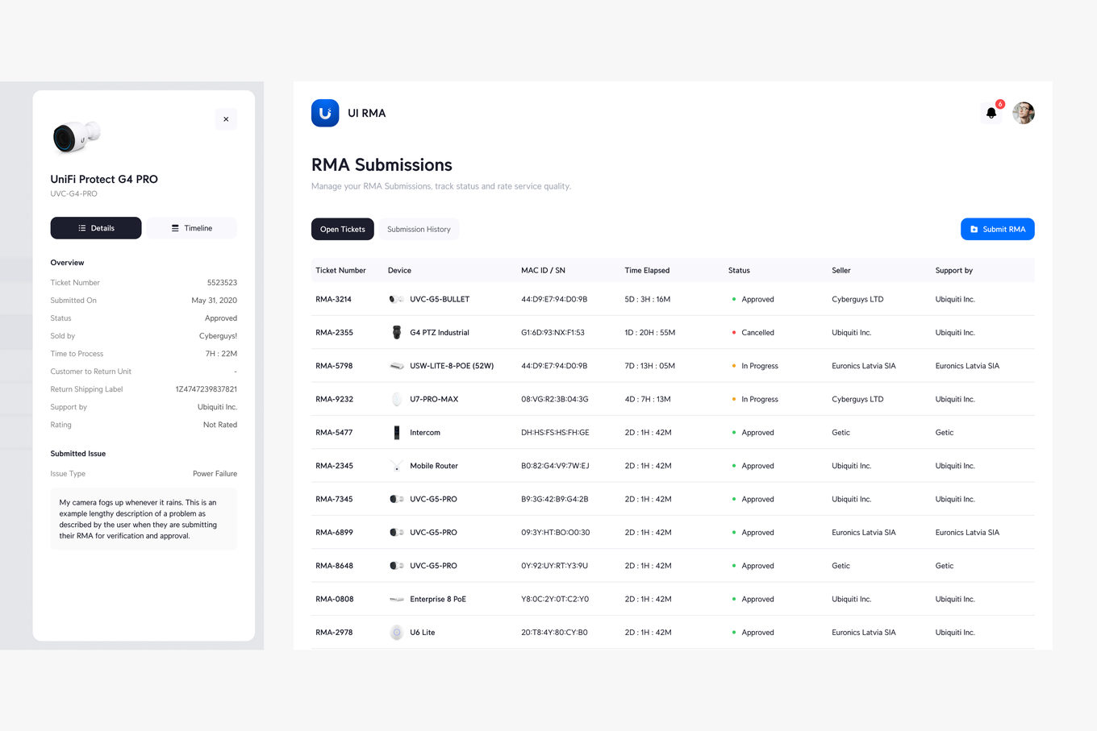Viewport: 1097px width, 731px height.
Task: Click the camera icon in row RMA-6899
Action: coord(396,533)
